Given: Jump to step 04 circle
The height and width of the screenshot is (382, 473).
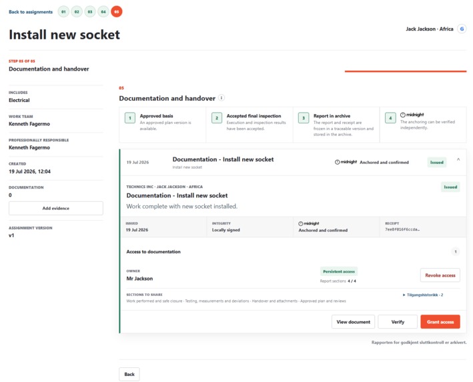Looking at the screenshot, I should (103, 12).
